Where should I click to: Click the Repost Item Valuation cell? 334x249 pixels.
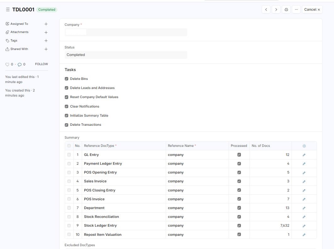point(124,235)
